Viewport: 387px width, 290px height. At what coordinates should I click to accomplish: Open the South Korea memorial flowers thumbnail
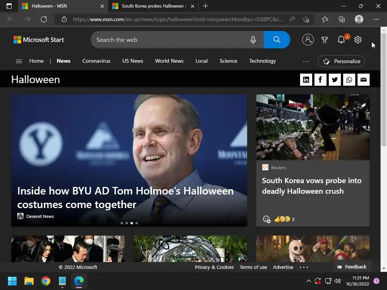(313, 127)
